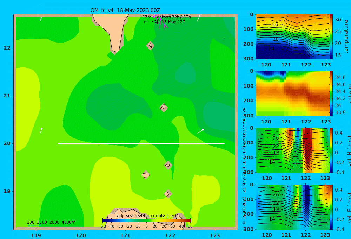The image size is (351, 239).
Task: Click the salinity section colorbar
Action: [x=331, y=94]
